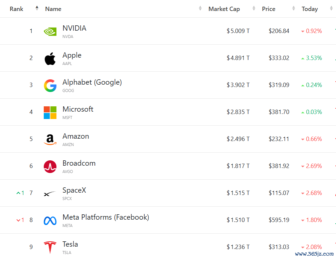This screenshot has height=259, width=336.
Task: Sort table by Rank arrows
Action: pos(37,8)
